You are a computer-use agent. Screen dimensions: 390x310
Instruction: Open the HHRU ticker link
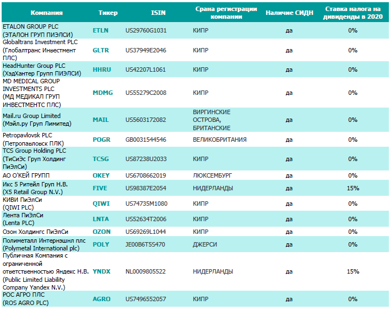tap(102, 70)
